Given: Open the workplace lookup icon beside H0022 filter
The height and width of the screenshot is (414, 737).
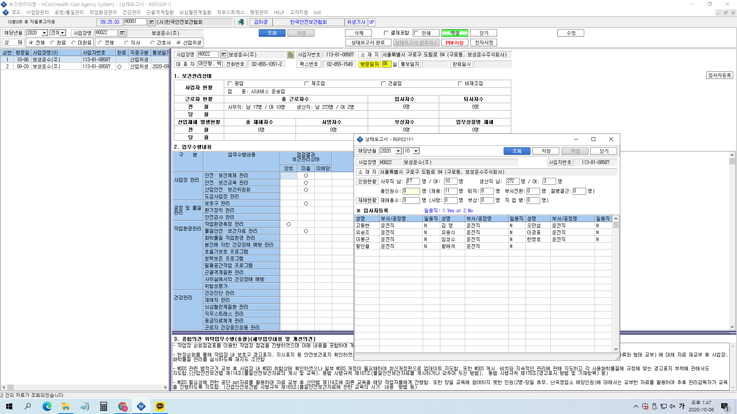Looking at the screenshot, I should (x=122, y=33).
